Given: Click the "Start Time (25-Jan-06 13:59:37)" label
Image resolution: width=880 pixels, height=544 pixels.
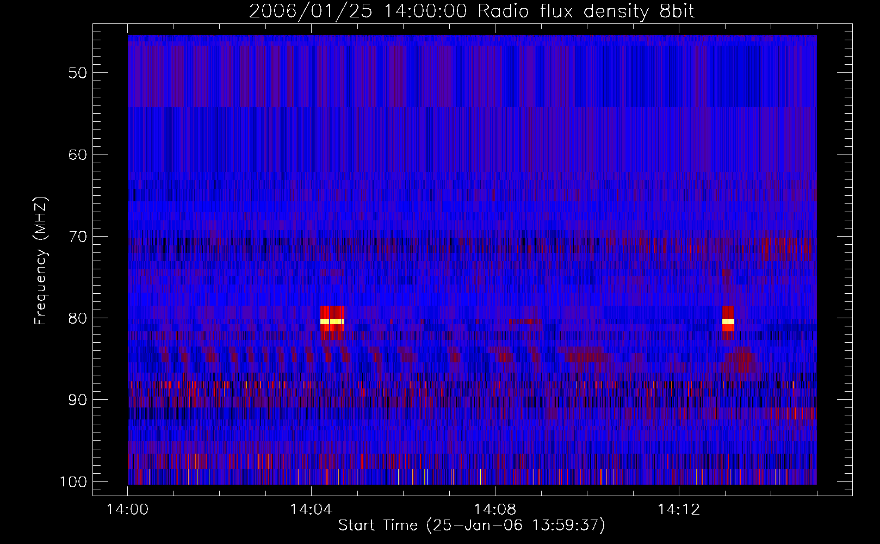Looking at the screenshot, I should click(x=472, y=526).
